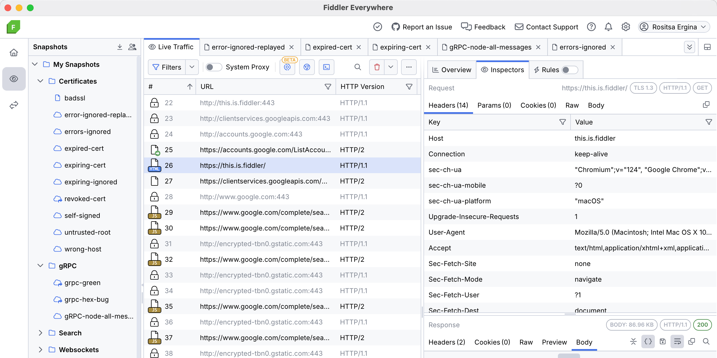The image size is (717, 358).
Task: Expand the Websockets folder
Action: [x=40, y=350]
